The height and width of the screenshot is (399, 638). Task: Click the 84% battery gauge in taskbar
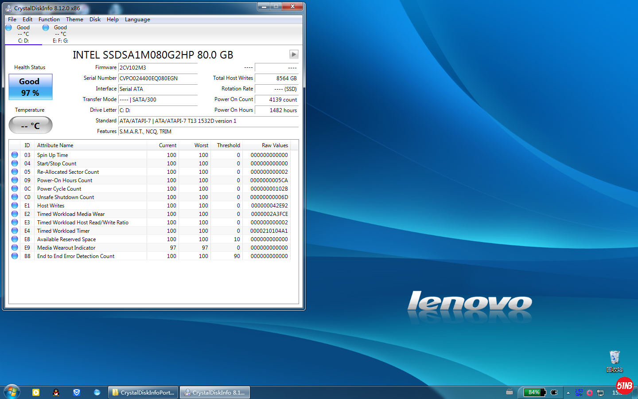point(534,392)
